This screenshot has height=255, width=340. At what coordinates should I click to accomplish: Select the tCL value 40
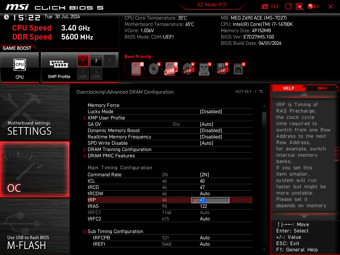coord(202,181)
